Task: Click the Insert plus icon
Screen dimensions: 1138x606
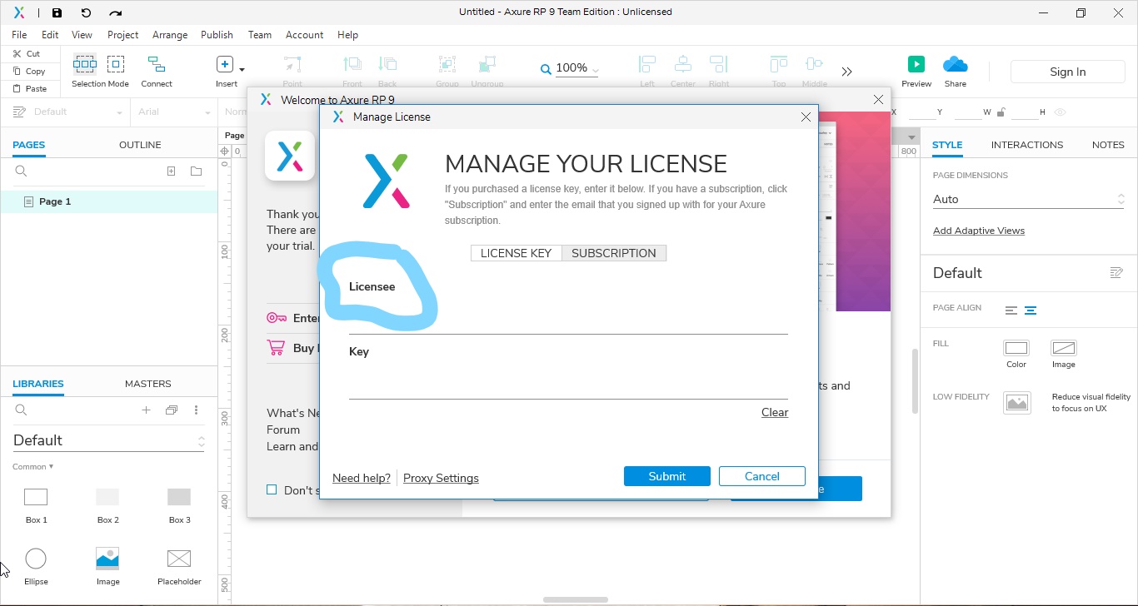Action: tap(224, 64)
